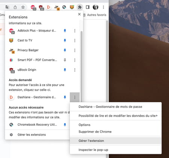Screen dimensions: 169x158
Task: Click the gear icon beside Gérer les extensions
Action: click(x=11, y=135)
